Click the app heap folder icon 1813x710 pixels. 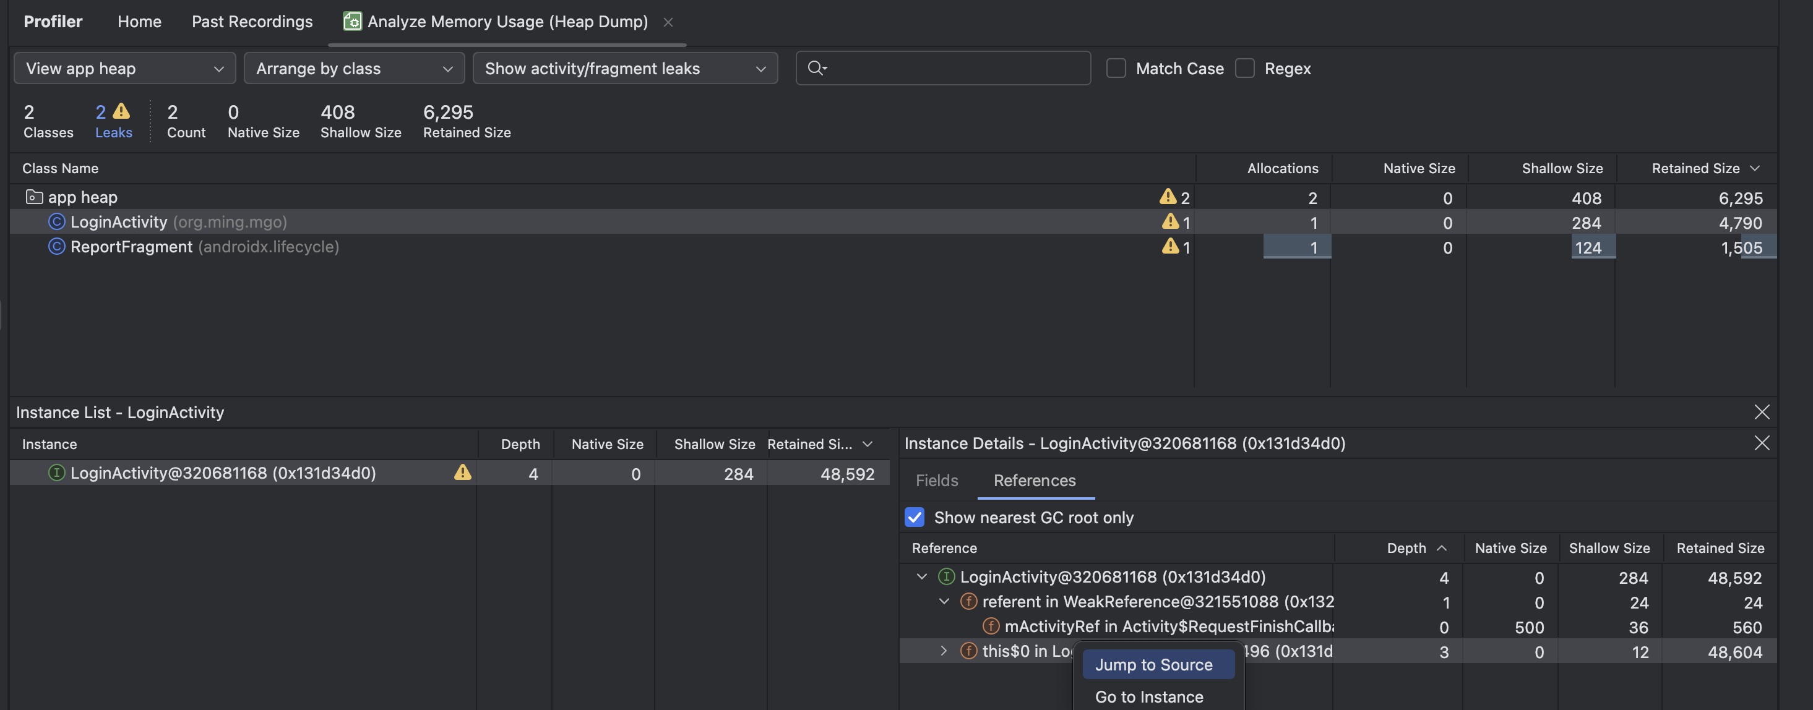[34, 197]
